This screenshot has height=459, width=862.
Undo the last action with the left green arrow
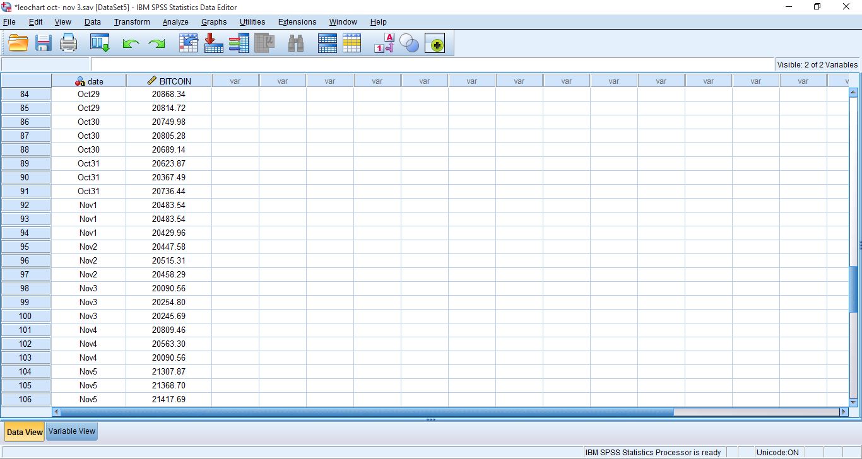131,44
